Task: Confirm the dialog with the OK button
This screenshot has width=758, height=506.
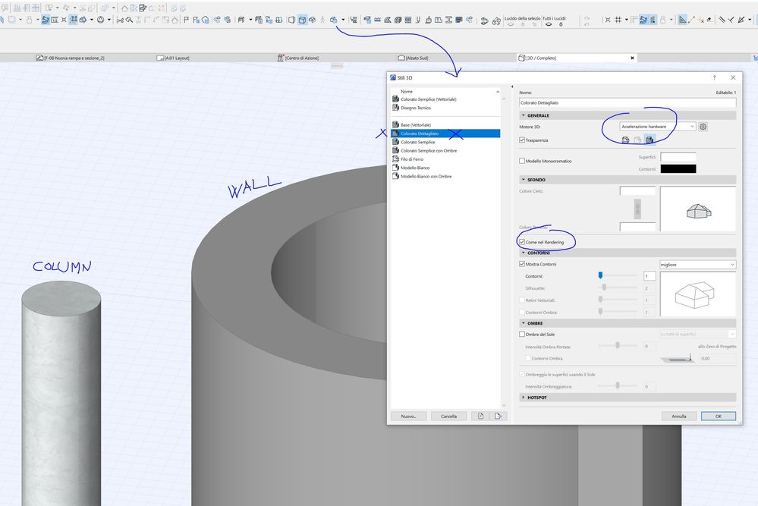Action: pos(717,416)
